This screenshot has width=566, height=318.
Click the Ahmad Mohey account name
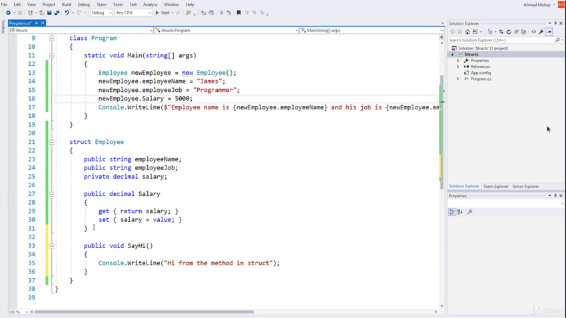537,5
